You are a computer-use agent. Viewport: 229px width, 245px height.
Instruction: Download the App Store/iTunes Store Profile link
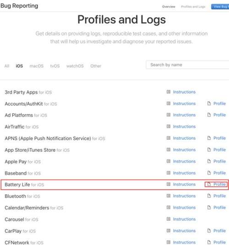coord(219,150)
